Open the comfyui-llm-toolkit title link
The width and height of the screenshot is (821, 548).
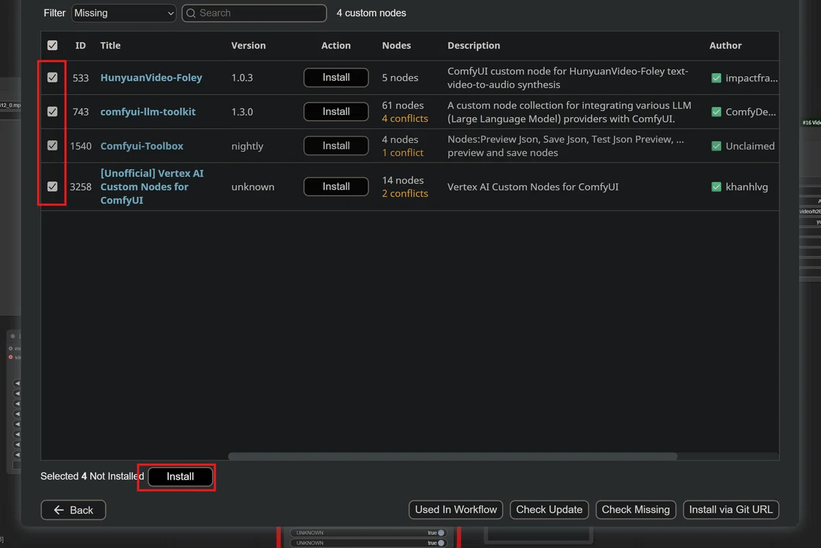148,112
